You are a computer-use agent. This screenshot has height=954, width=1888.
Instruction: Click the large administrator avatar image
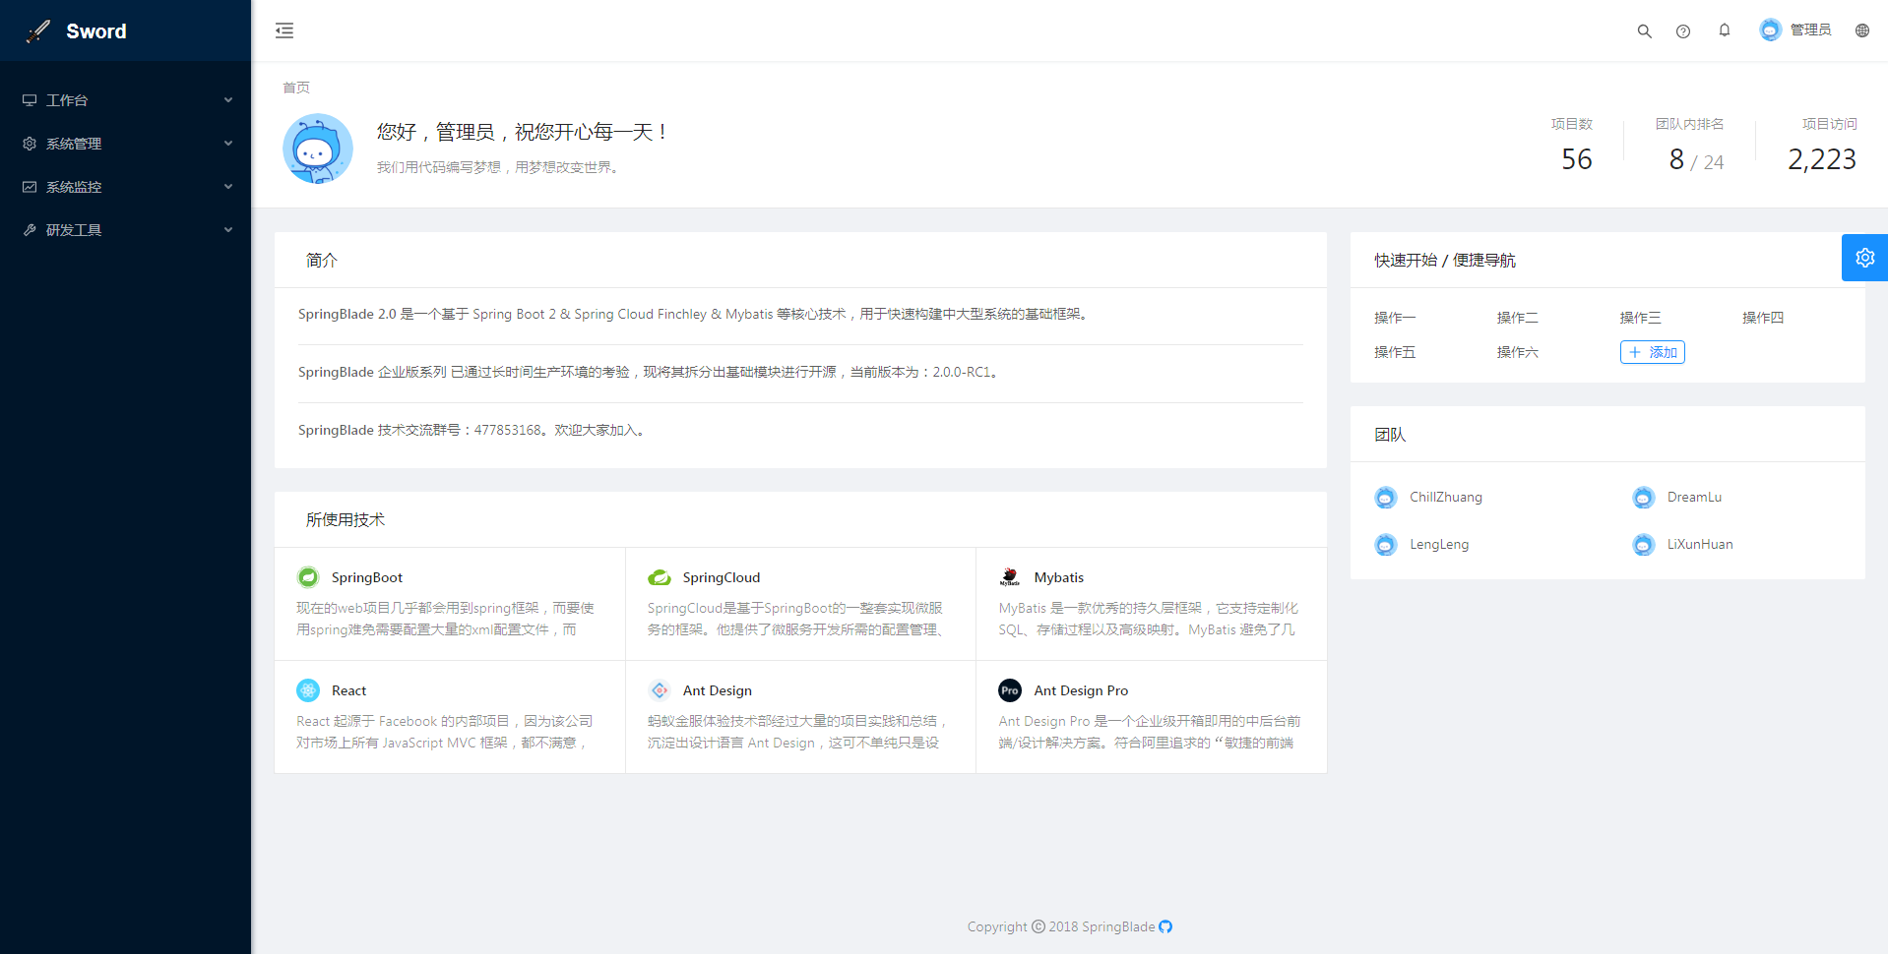click(318, 149)
